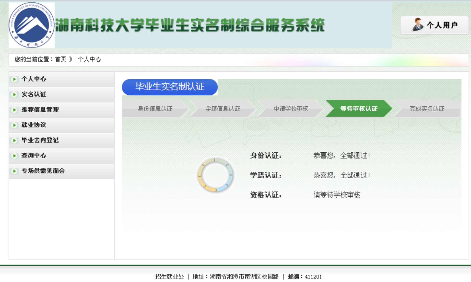Click arrow icon beside 毕业去向登记

point(14,141)
